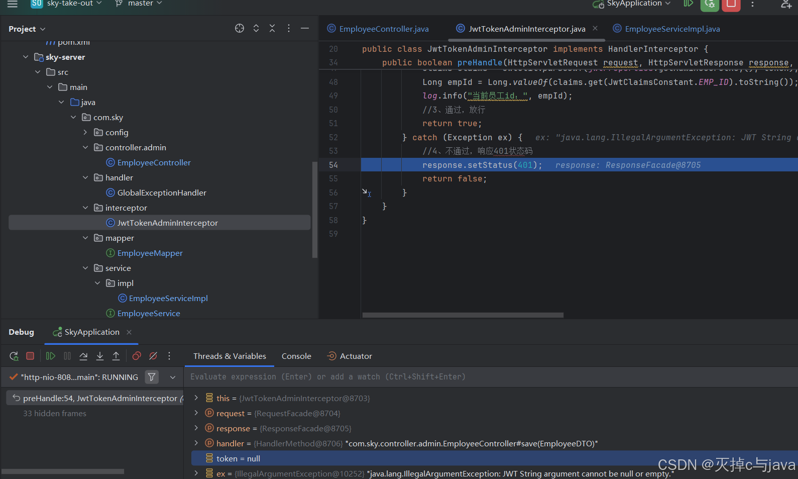Screen dimensions: 798x479
Task: Select the preHandle:54 stack frame
Action: 95,398
